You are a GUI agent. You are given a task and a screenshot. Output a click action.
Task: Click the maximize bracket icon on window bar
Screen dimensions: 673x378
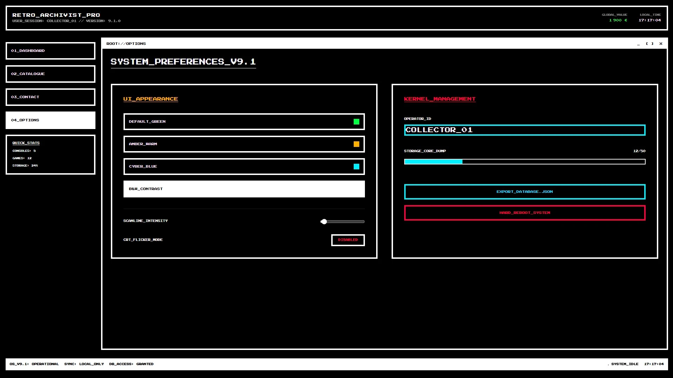[649, 43]
